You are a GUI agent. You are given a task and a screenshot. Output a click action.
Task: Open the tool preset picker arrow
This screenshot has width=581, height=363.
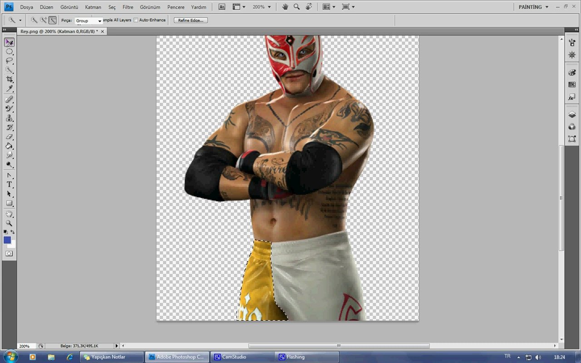click(20, 20)
